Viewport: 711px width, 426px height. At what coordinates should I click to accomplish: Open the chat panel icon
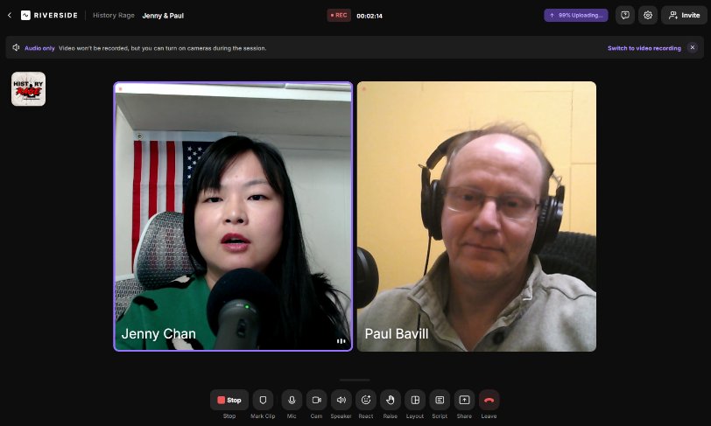(x=625, y=15)
